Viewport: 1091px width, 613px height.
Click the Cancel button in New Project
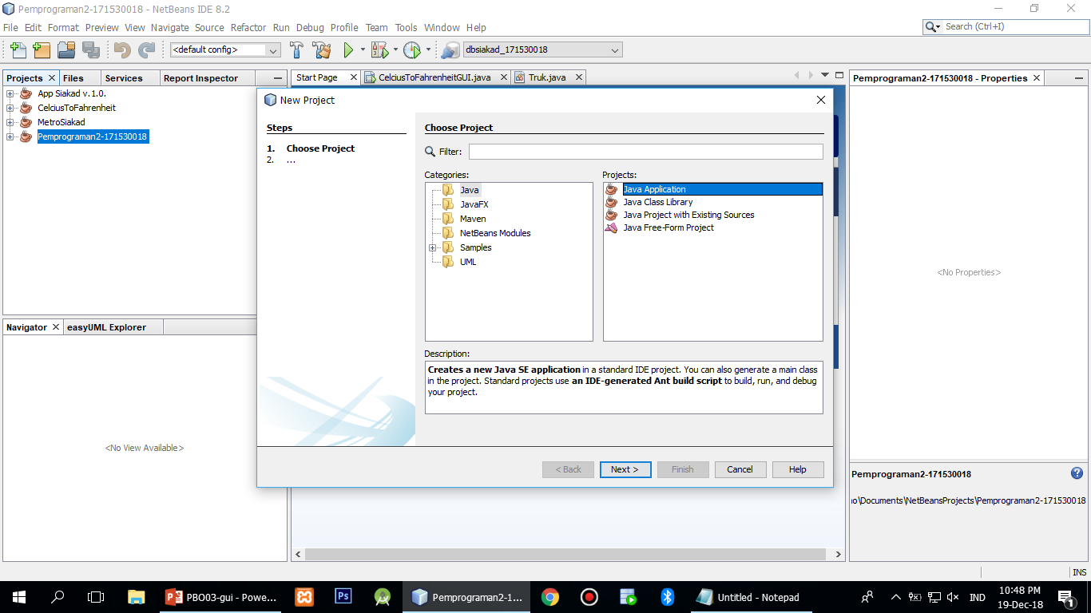pos(740,469)
